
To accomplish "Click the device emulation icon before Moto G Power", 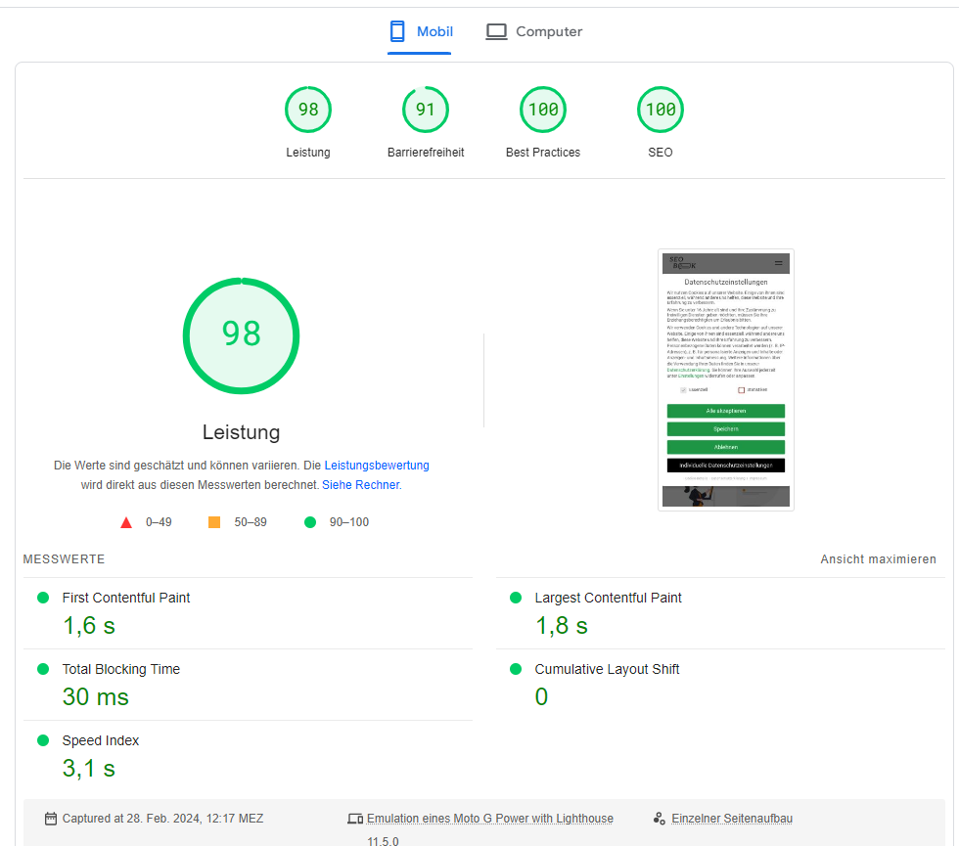I will [355, 819].
